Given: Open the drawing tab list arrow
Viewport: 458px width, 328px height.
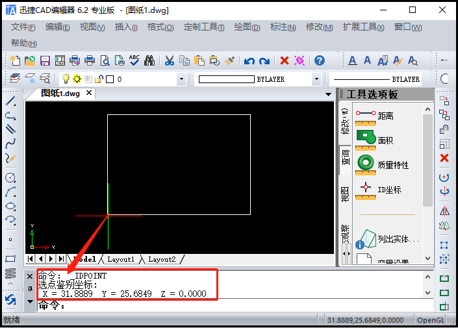Looking at the screenshot, I should point(330,94).
